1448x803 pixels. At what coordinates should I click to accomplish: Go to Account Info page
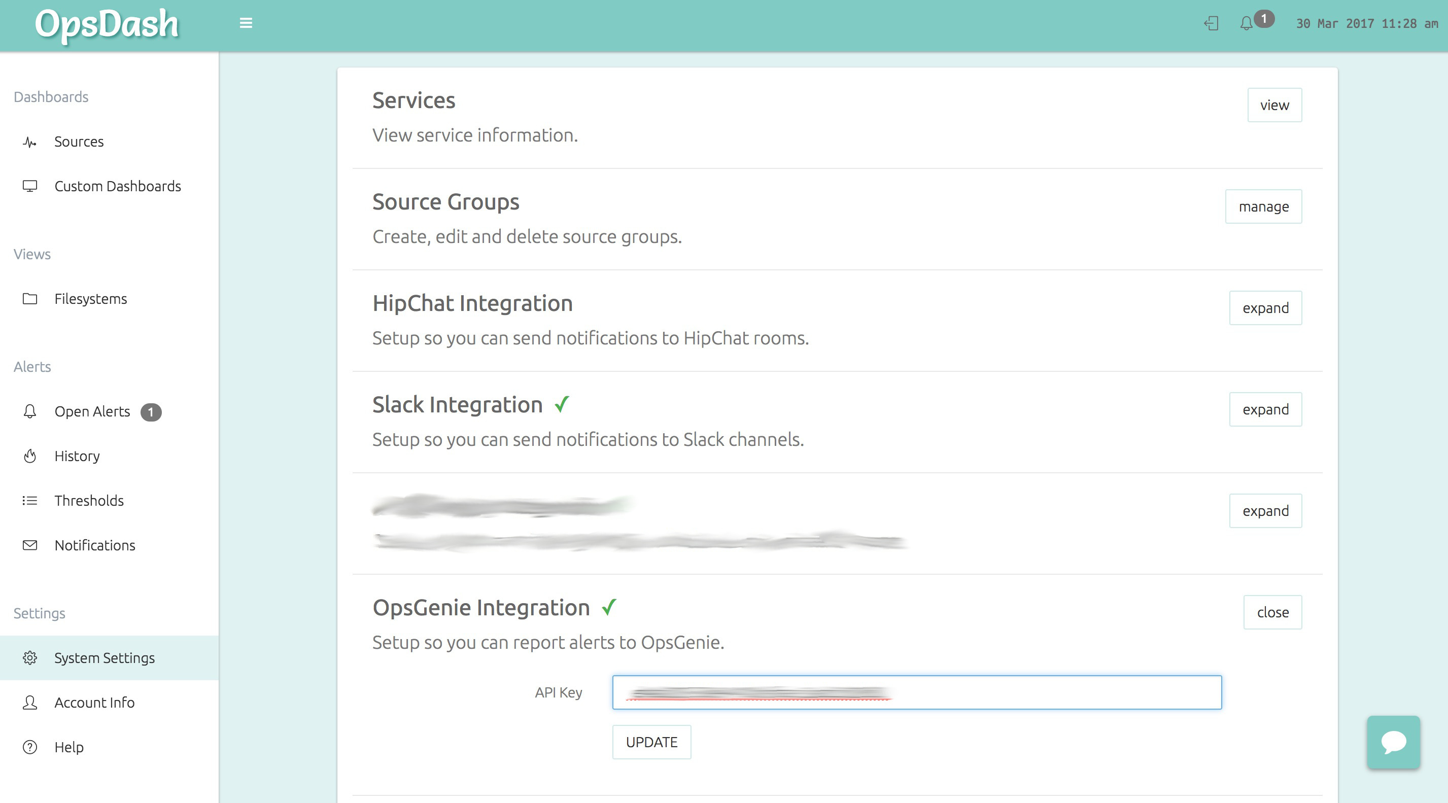click(94, 703)
